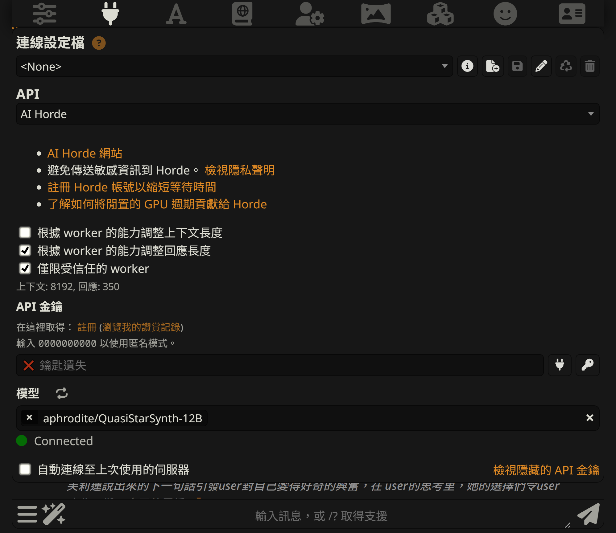Screen dimensions: 616x533
Task: Uncheck adjust response length by worker checkbox
Action: pos(25,251)
